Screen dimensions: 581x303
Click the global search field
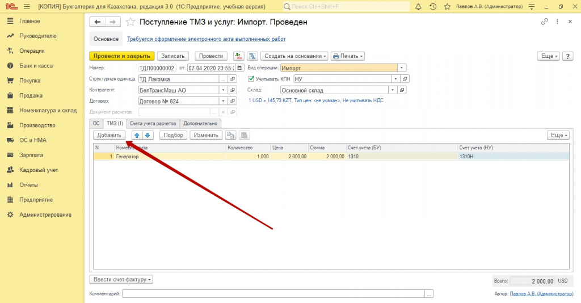tap(347, 7)
